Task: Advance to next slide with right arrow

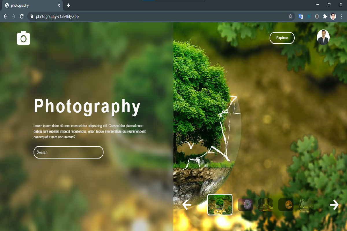Action: [x=334, y=204]
